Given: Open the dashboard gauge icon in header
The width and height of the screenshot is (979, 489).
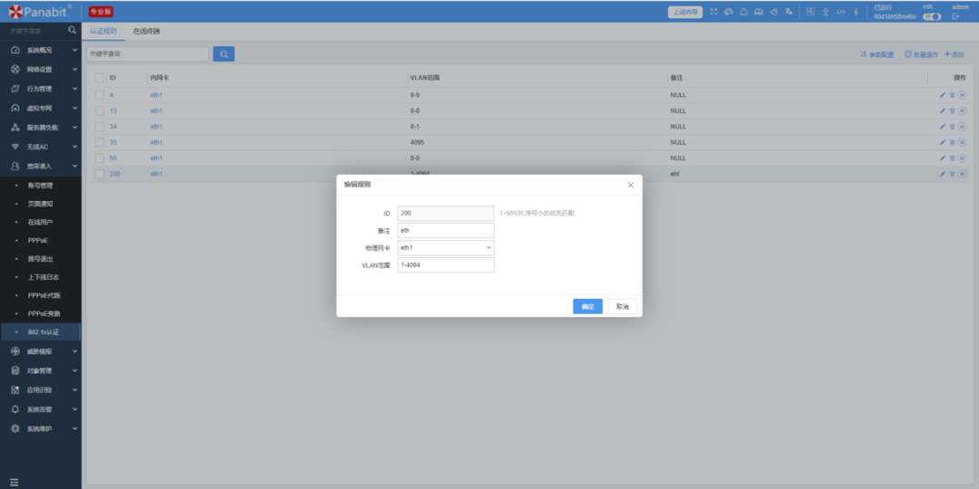Looking at the screenshot, I should 728,12.
